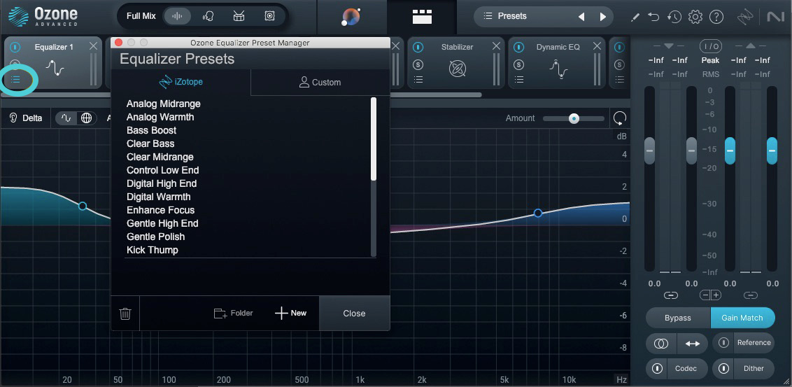792x387 pixels.
Task: Click the trash icon in Preset Manager
Action: [125, 314]
